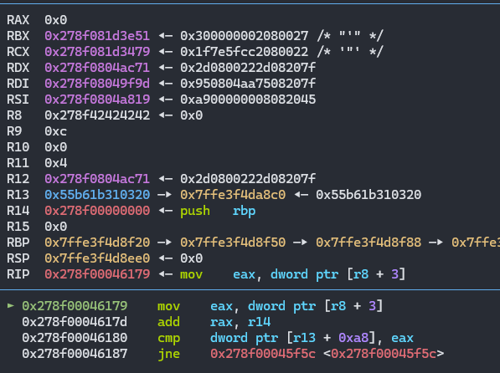Click disassembly address 0x278f0004617d
The height and width of the screenshot is (373, 500).
click(75, 322)
